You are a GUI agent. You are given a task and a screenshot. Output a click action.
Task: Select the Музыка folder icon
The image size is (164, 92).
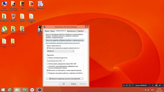click(22, 17)
